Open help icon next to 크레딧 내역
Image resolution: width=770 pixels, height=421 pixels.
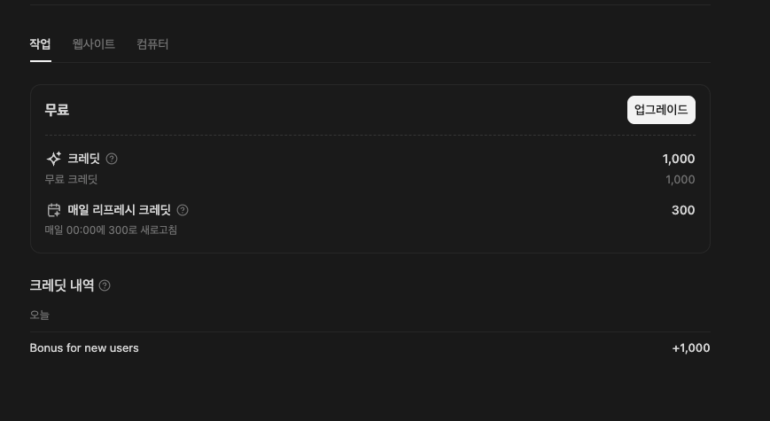105,285
